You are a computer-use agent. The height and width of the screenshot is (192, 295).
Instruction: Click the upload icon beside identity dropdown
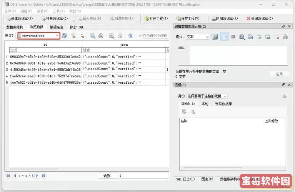click(285, 96)
